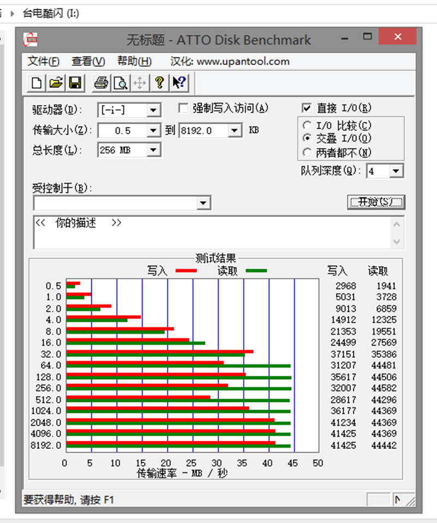Select the 两者都不(N) radio button
437x523 pixels.
pos(306,153)
